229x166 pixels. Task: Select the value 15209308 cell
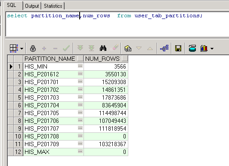click(x=106, y=82)
